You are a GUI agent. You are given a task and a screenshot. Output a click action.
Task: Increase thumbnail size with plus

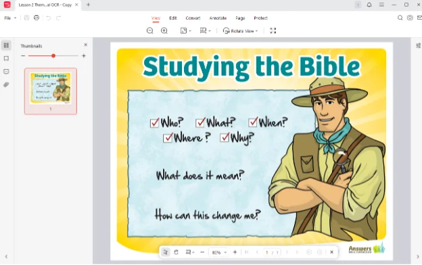coord(84,55)
